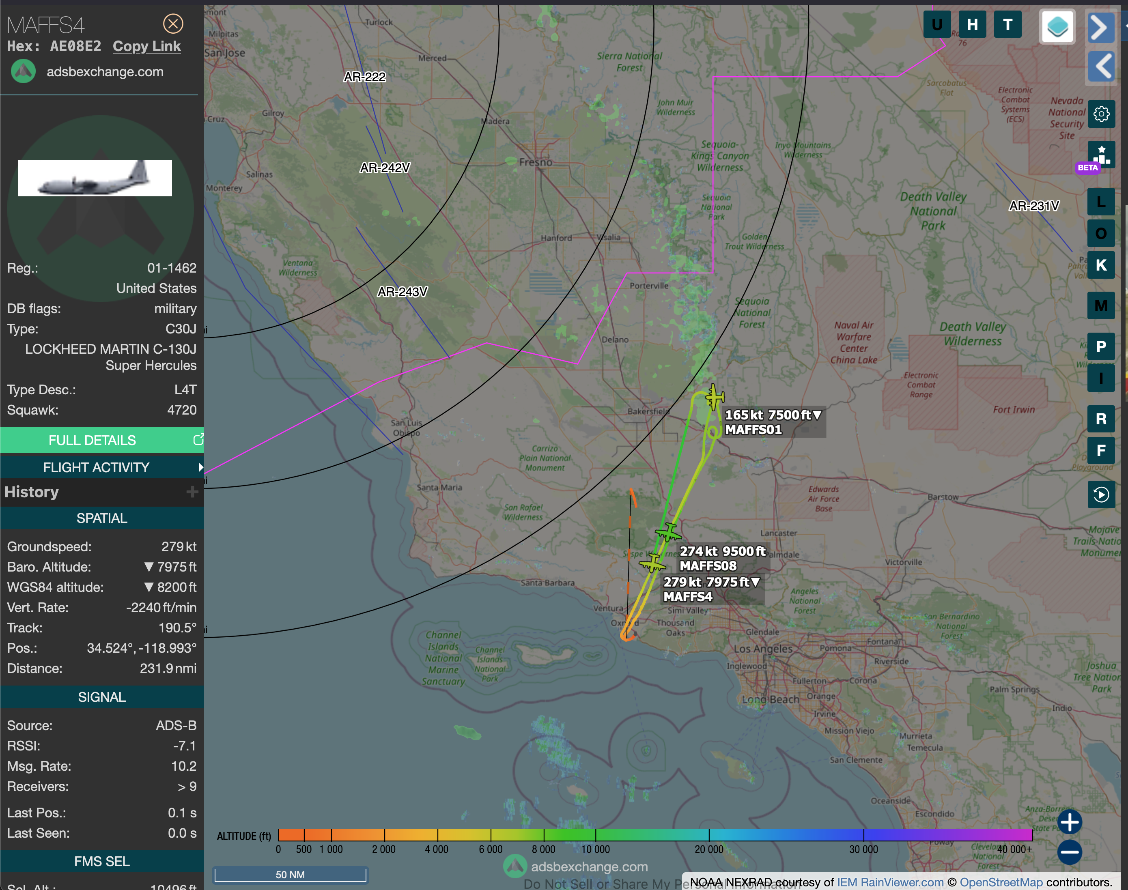Toggle the F map button
Viewport: 1128px width, 890px height.
pyautogui.click(x=1101, y=450)
